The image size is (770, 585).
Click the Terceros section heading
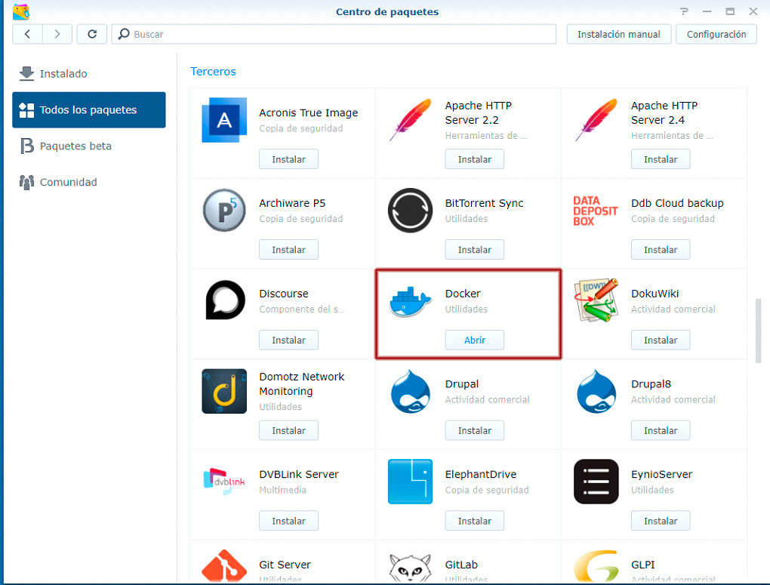213,72
